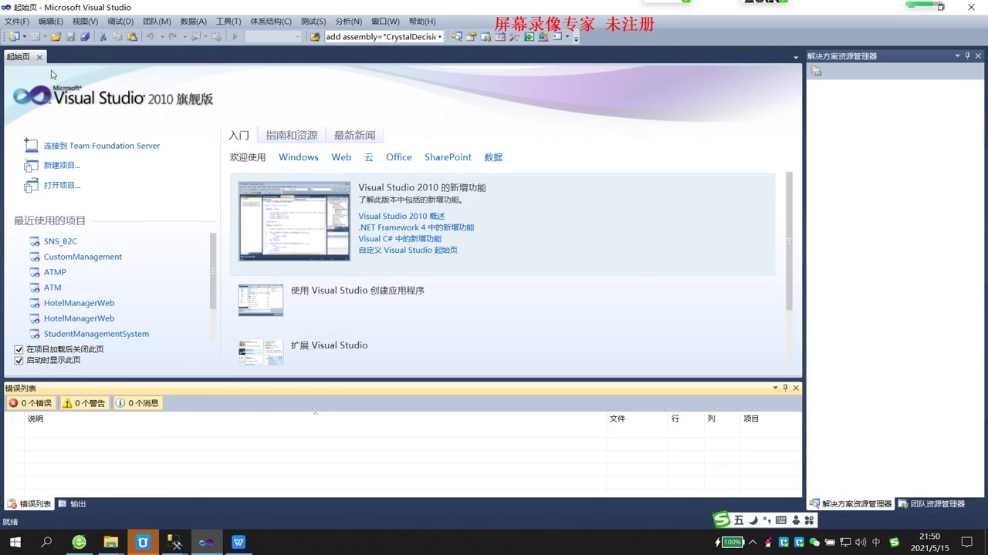Viewport: 988px width, 555px height.
Task: Click the Open File folder icon in toolbar
Action: (56, 36)
